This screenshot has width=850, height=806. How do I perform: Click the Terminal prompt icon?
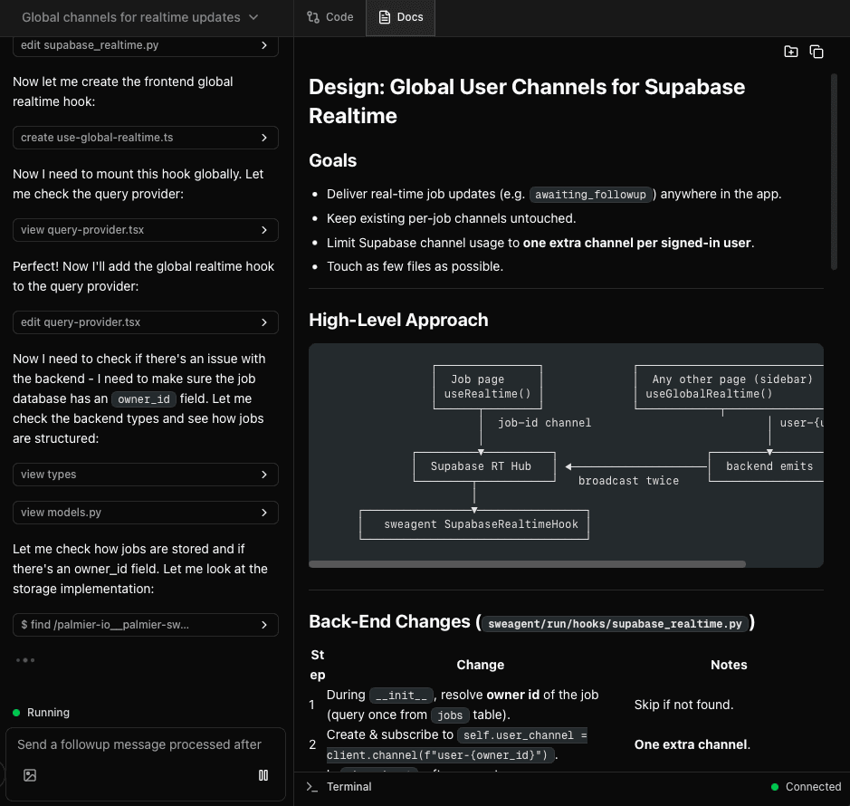[311, 787]
